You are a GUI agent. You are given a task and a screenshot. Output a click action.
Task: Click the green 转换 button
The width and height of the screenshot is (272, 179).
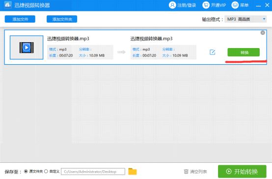coord(244,52)
